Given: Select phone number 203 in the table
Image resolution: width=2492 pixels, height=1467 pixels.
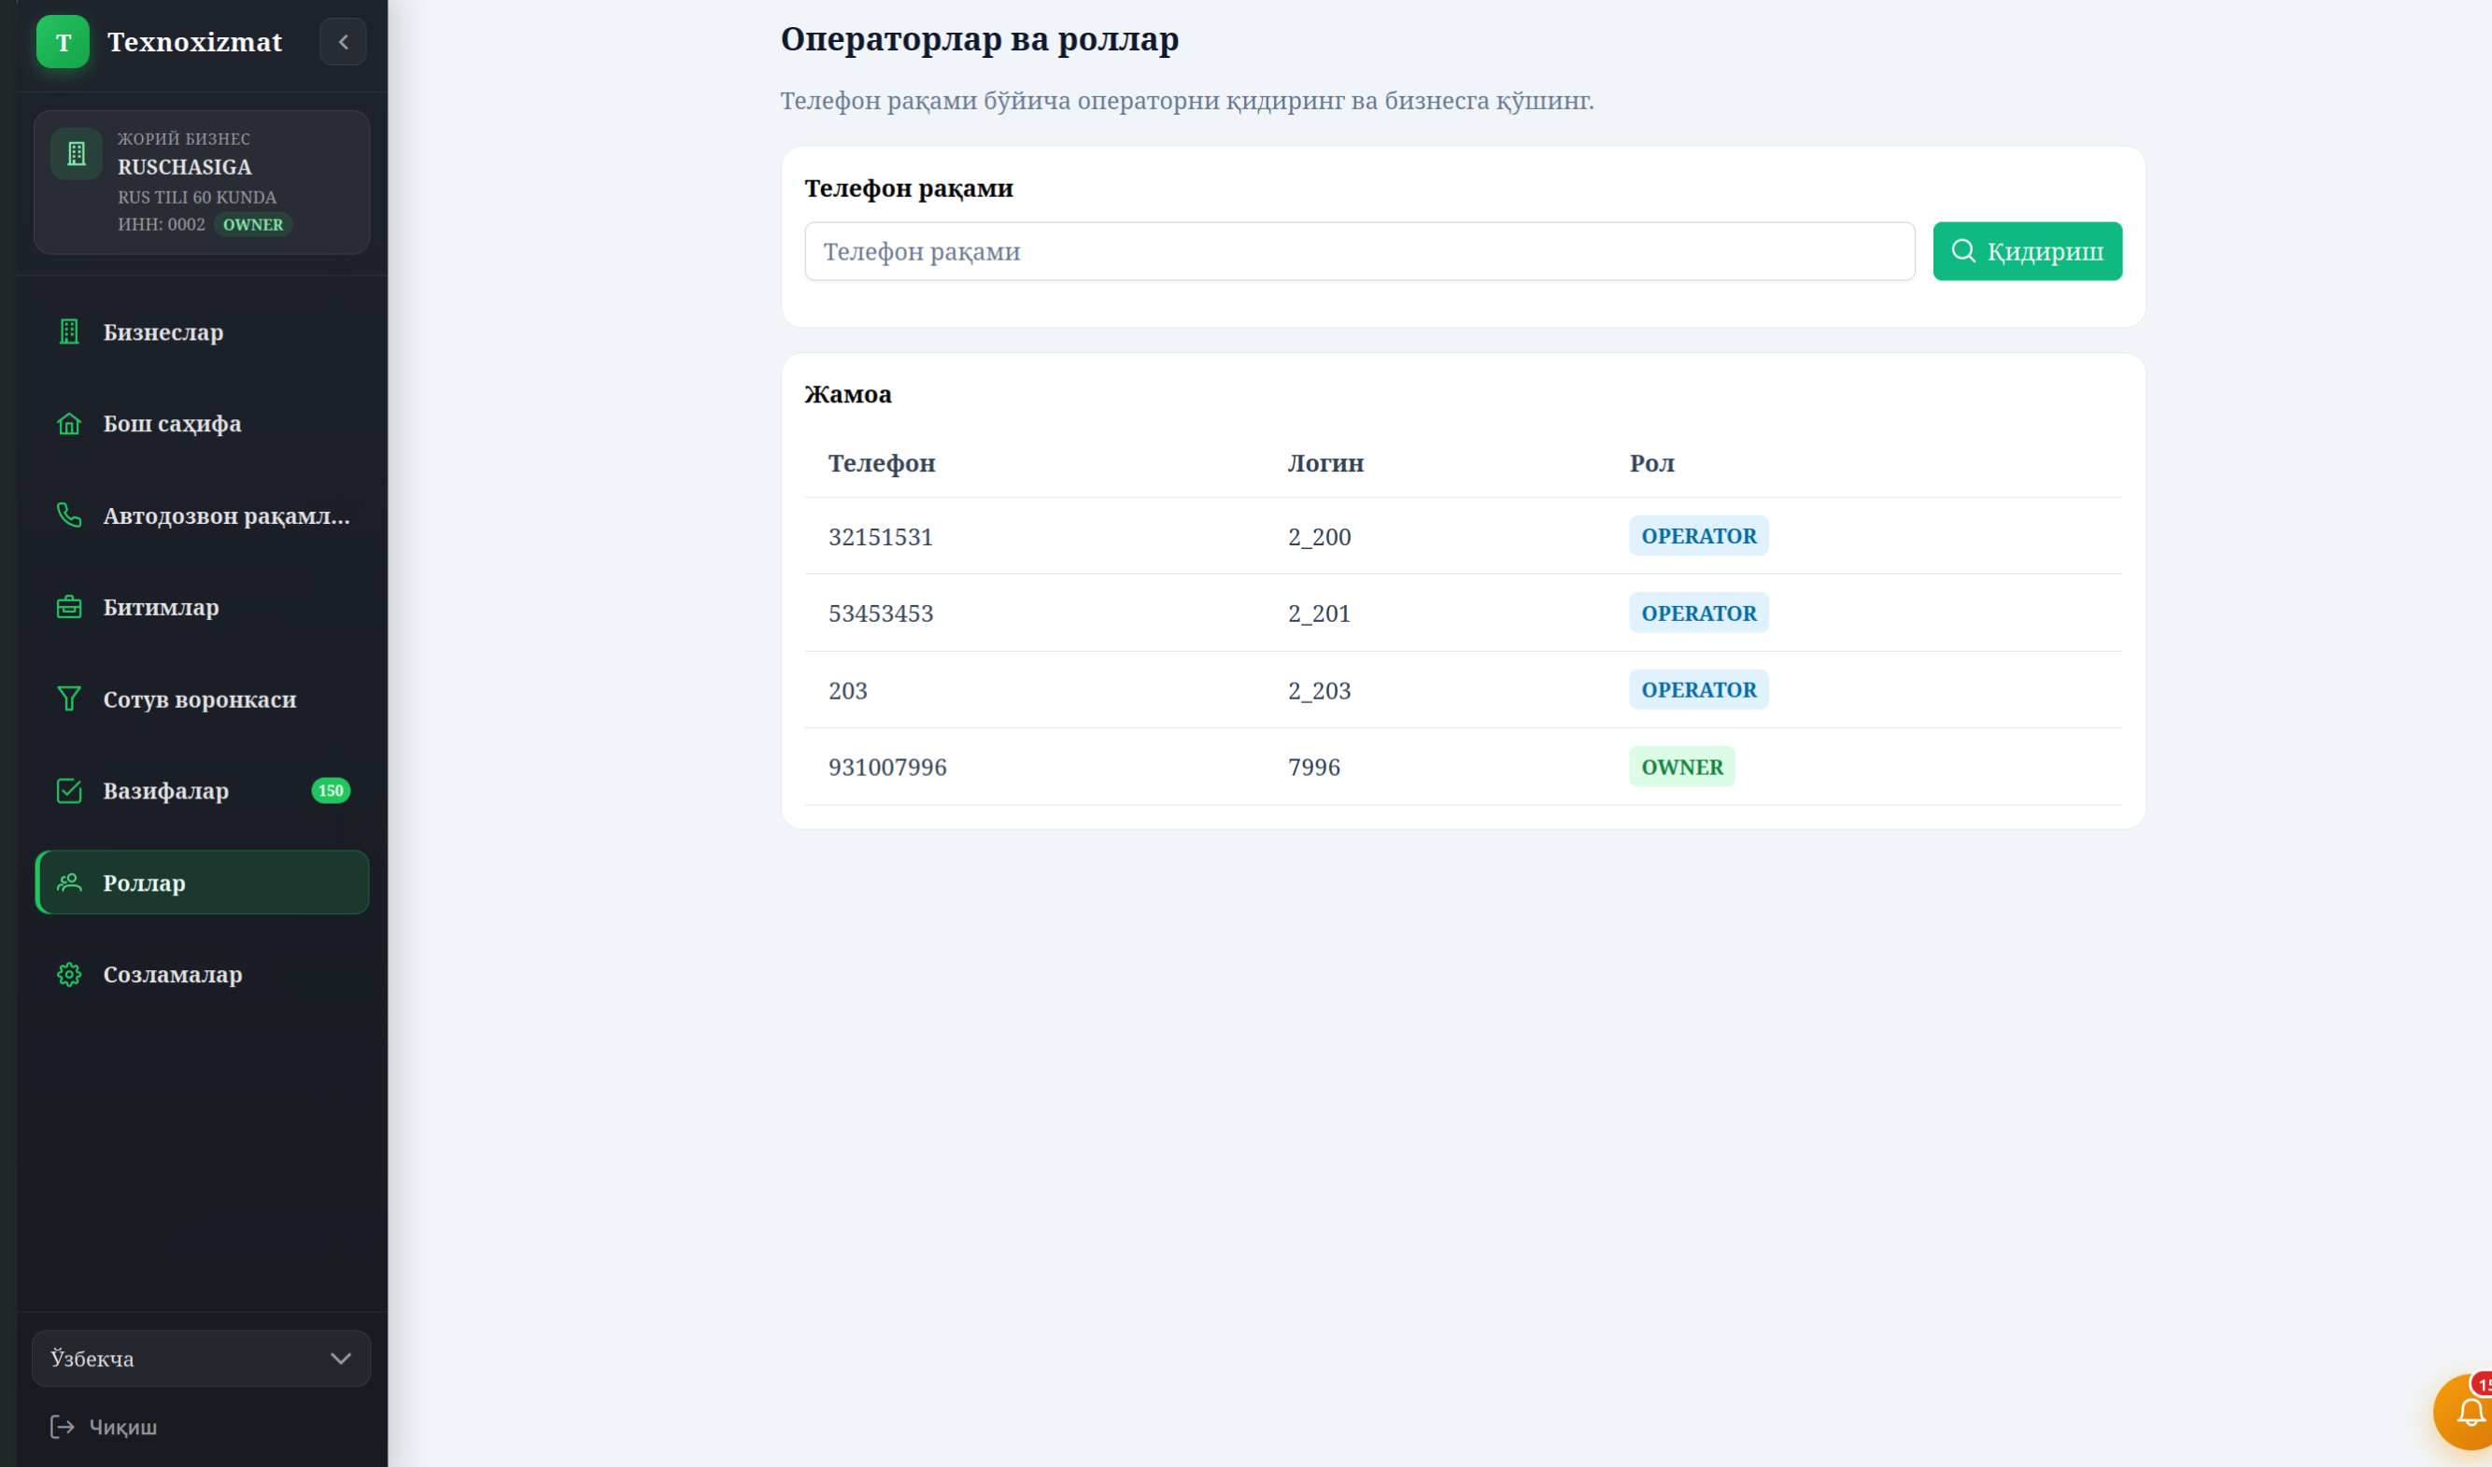Looking at the screenshot, I should [848, 690].
